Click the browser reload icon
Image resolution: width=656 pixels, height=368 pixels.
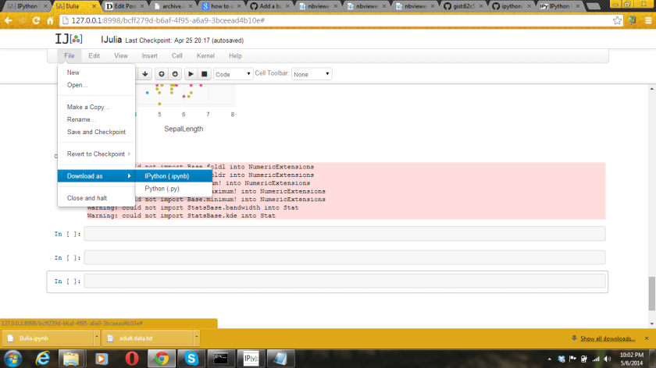click(x=36, y=20)
